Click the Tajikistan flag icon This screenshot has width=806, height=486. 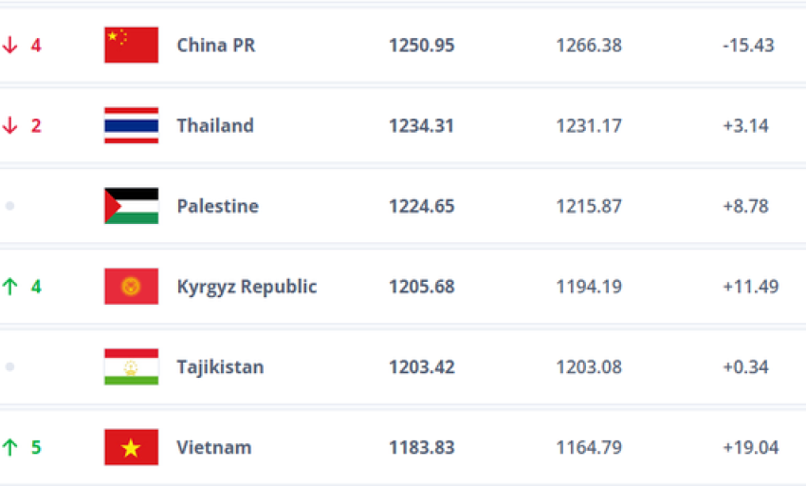(x=131, y=366)
